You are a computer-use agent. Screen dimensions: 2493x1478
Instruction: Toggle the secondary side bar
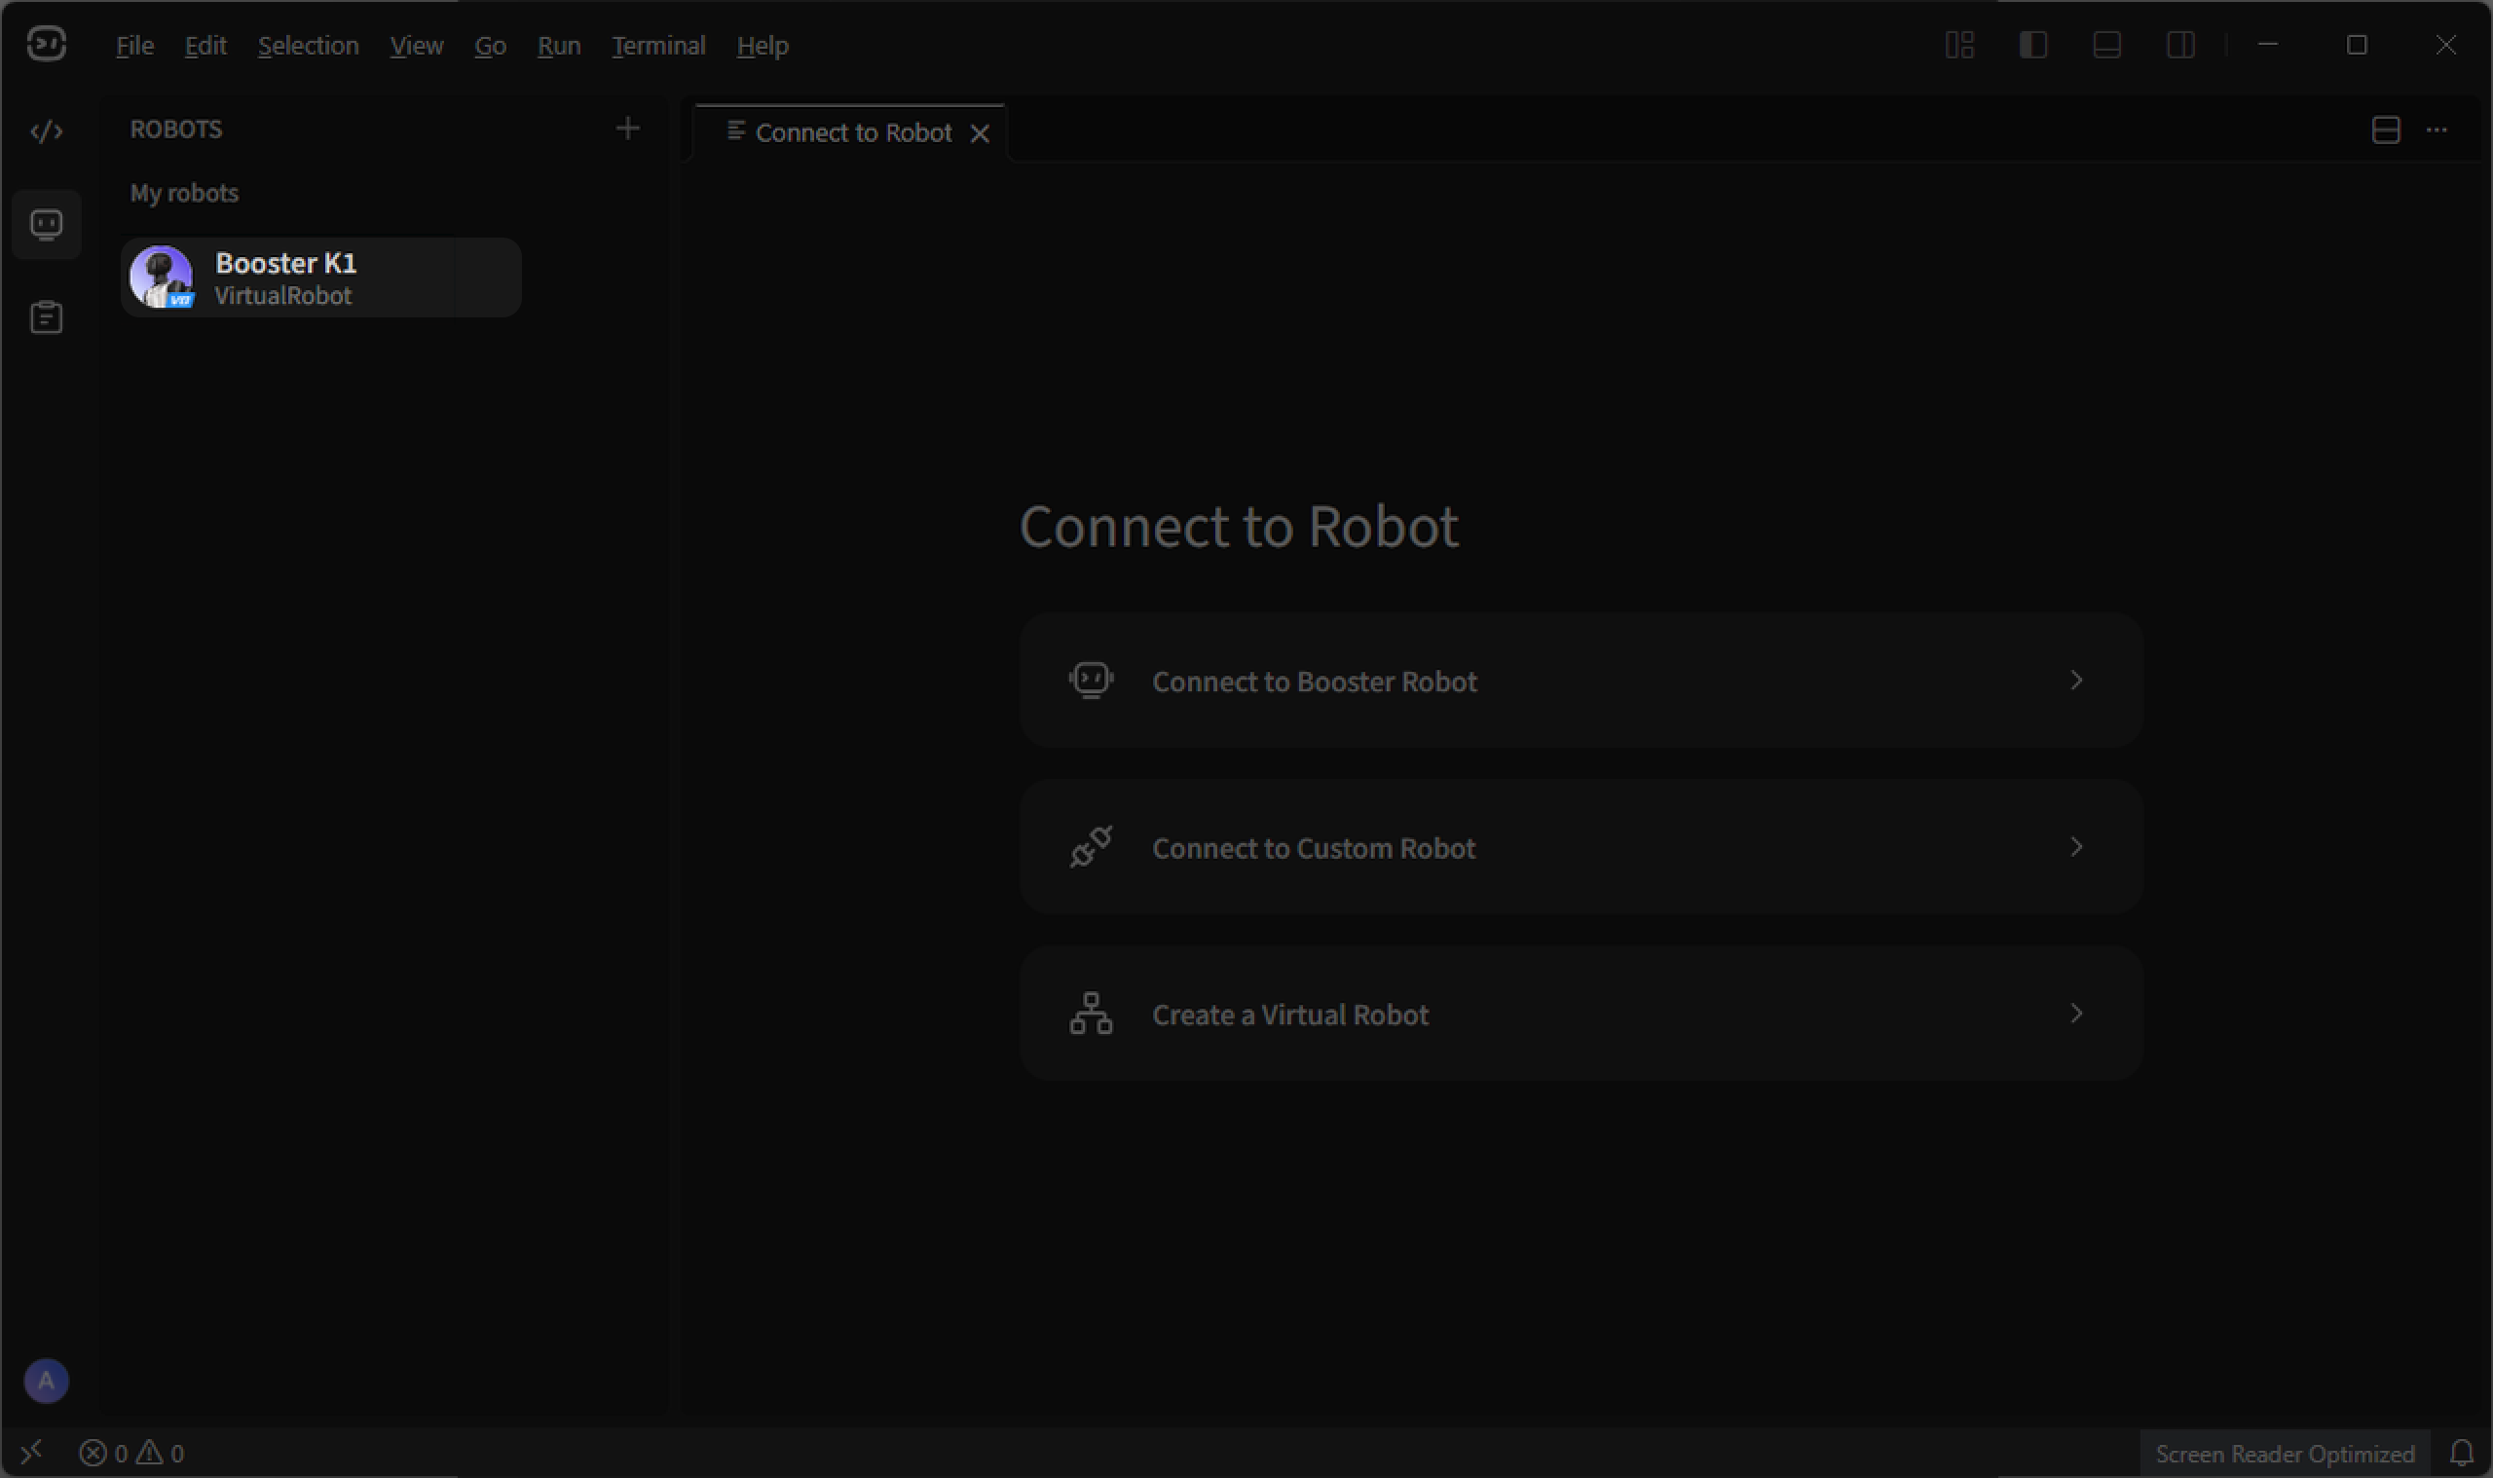[2180, 45]
